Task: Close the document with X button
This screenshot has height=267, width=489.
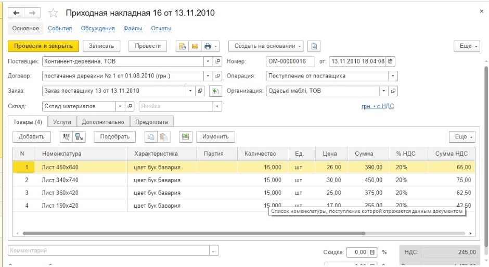Action: (482, 11)
